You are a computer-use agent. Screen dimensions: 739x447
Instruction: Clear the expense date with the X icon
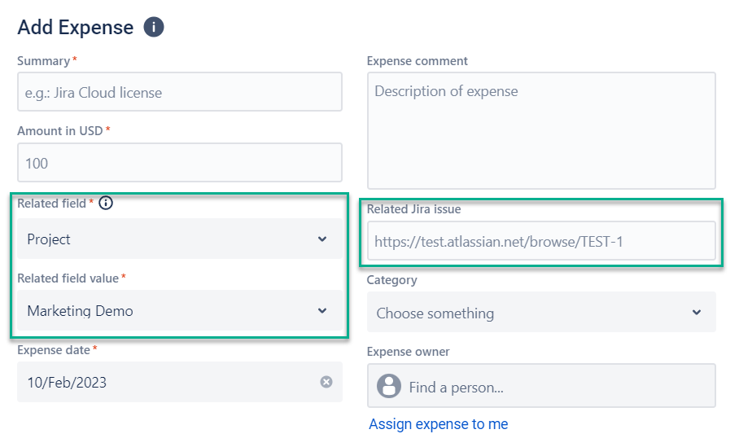(326, 382)
